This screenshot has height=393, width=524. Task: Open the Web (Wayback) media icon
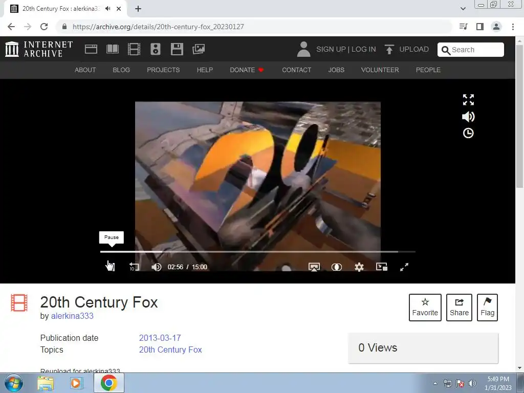(x=91, y=49)
